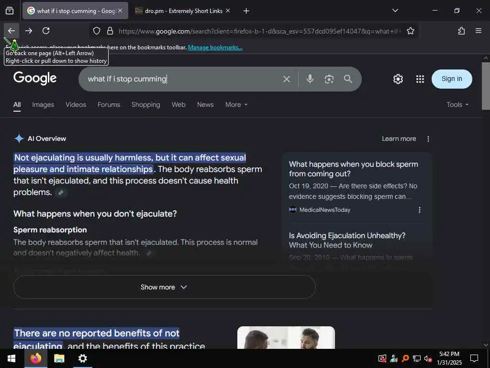Click the browser back arrow button
490x368 pixels.
click(x=11, y=31)
